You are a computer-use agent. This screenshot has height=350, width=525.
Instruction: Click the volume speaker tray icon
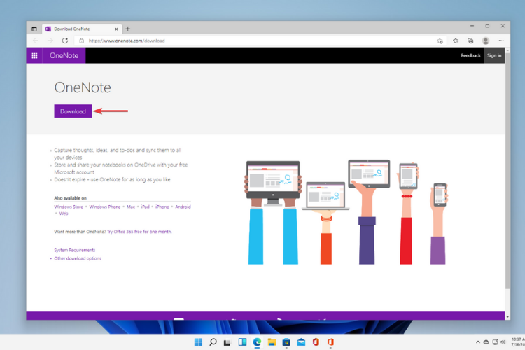pyautogui.click(x=503, y=342)
